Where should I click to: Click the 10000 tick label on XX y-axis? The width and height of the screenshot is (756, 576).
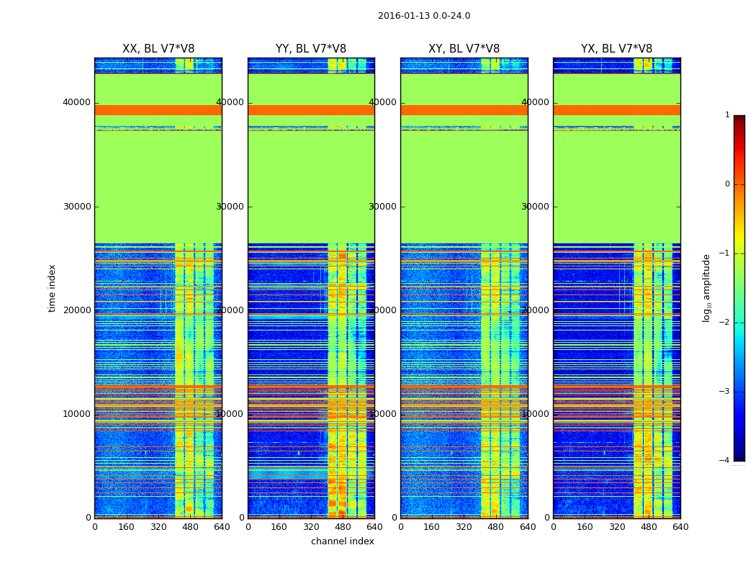point(76,413)
